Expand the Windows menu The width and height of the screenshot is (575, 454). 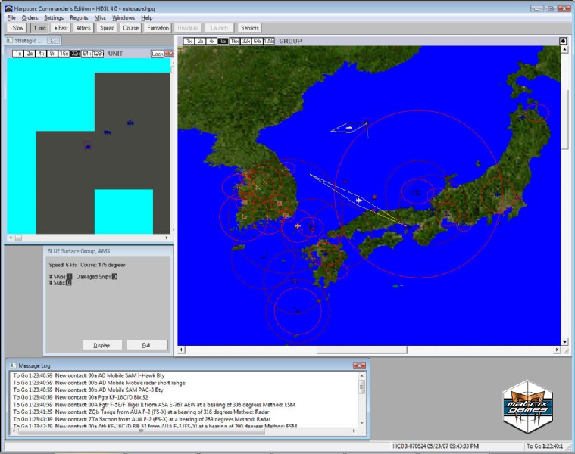123,17
